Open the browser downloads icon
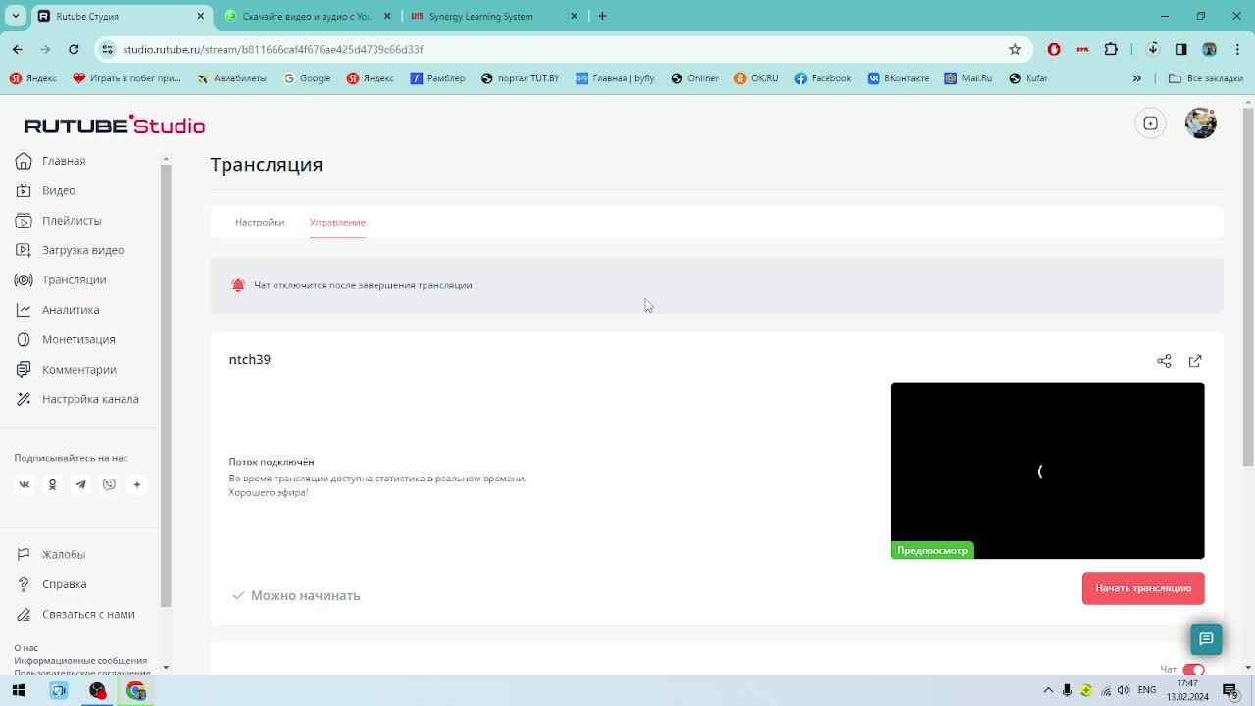Viewport: 1255px width, 706px height. 1153,49
